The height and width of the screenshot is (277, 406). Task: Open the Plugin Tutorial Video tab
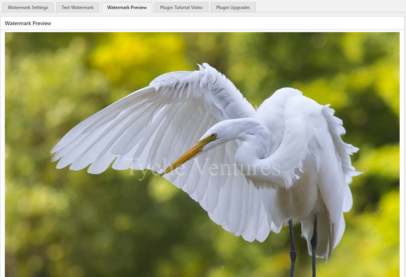pos(181,7)
